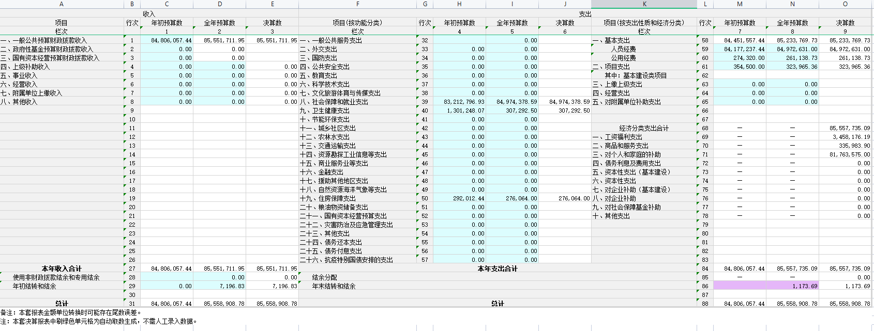
Task: Click '年末结转和结余' row label
Action: (x=334, y=286)
